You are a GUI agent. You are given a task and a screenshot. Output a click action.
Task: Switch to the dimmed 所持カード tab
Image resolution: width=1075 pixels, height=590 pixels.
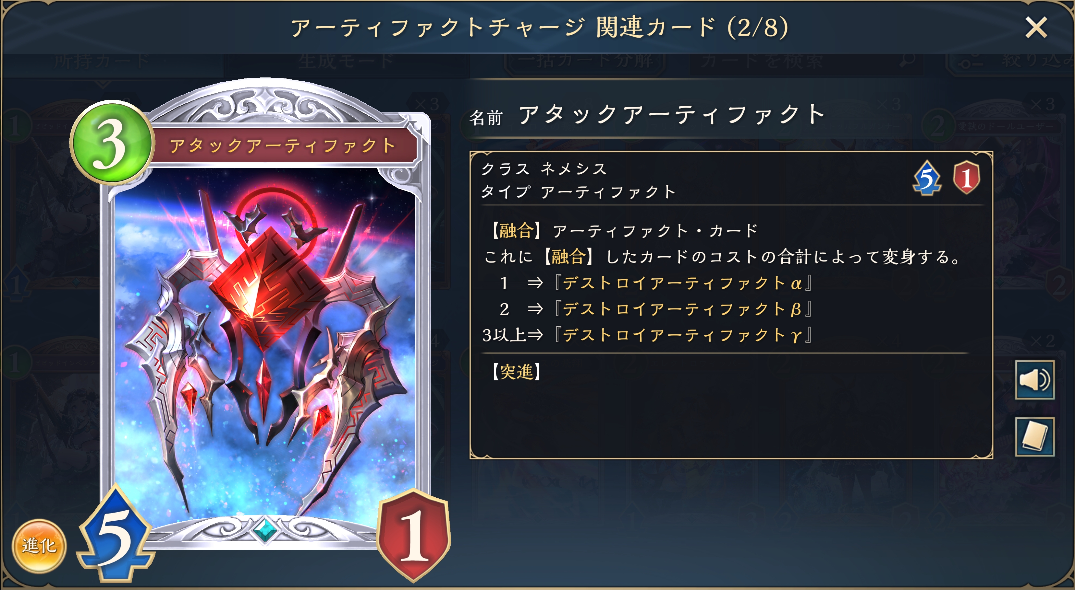102,62
